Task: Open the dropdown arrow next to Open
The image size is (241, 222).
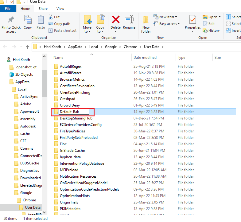Action: coord(220,17)
